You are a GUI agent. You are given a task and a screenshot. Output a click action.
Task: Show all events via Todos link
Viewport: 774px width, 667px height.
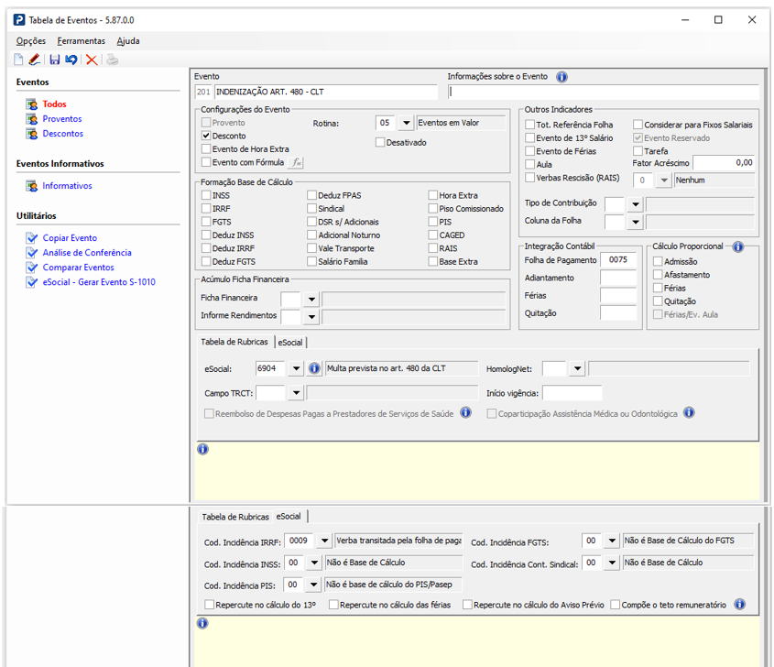54,104
